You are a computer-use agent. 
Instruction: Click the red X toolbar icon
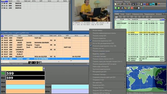[x=132, y=8]
